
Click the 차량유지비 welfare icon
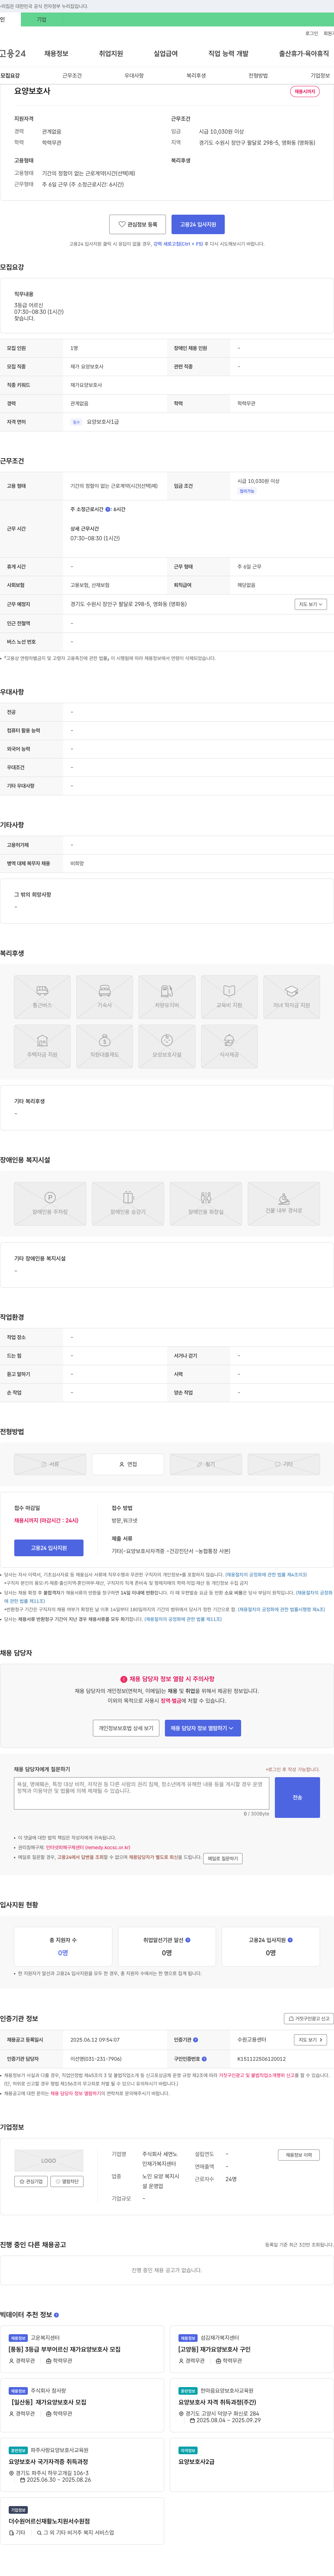tap(167, 997)
